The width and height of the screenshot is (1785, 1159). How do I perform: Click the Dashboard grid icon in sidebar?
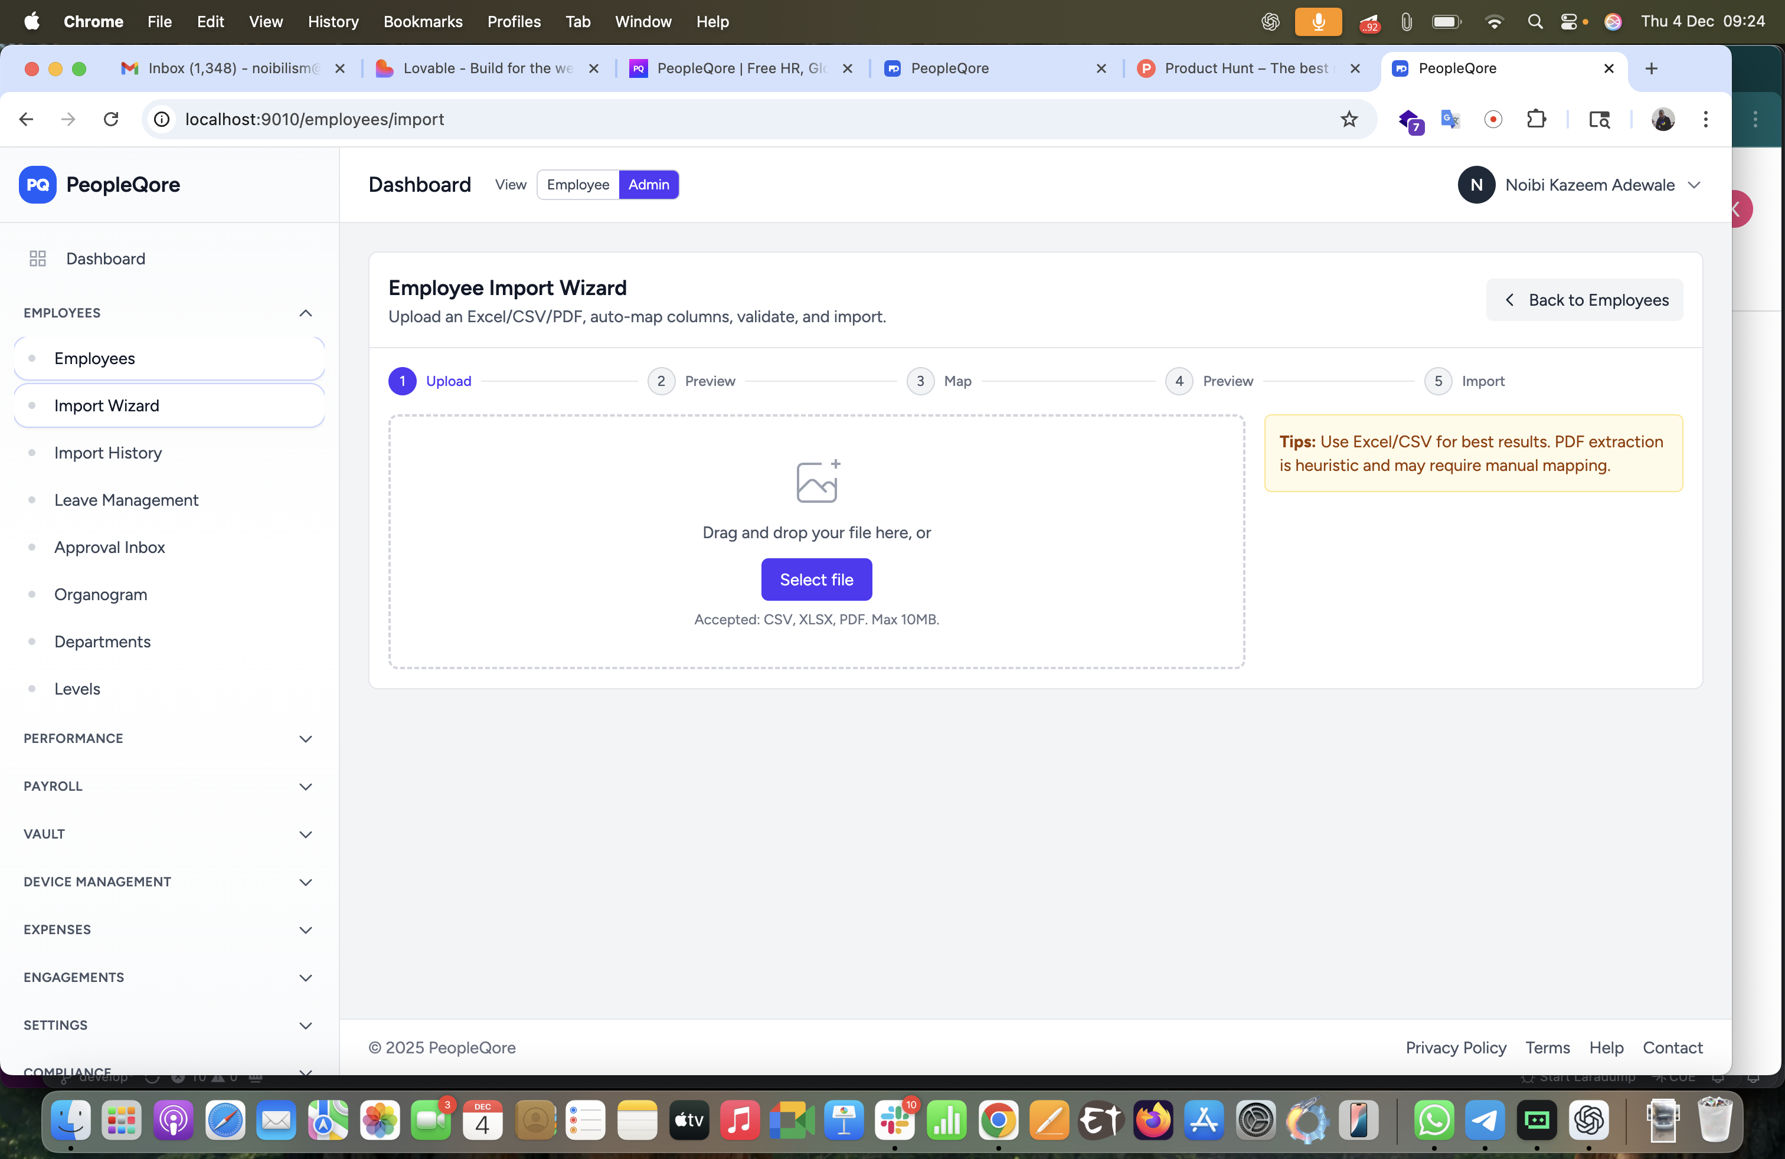click(38, 258)
